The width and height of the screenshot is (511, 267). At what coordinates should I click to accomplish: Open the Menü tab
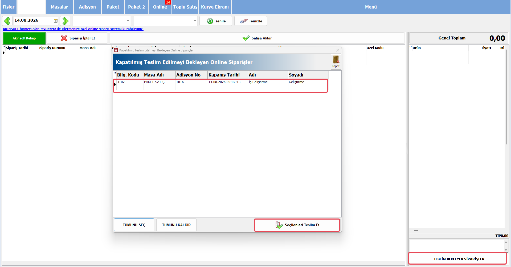click(371, 7)
